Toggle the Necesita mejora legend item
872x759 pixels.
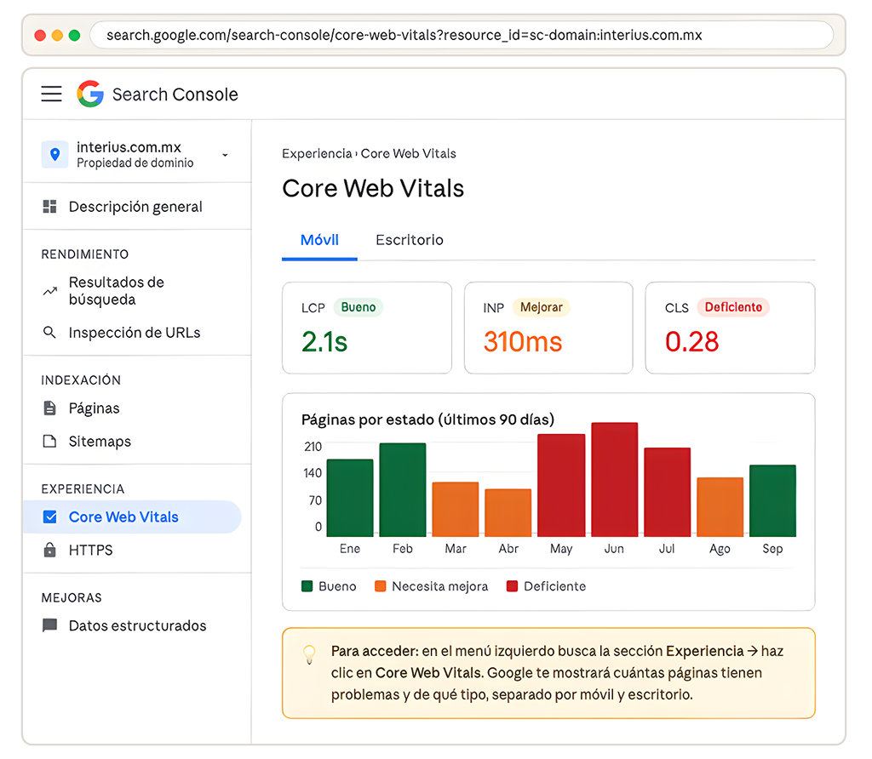click(432, 586)
